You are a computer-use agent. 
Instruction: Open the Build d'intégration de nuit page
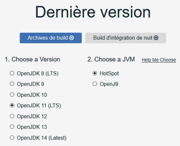pyautogui.click(x=126, y=38)
